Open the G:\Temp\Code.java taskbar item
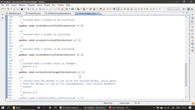Screen dimensions: 195x110 pos(70,108)
